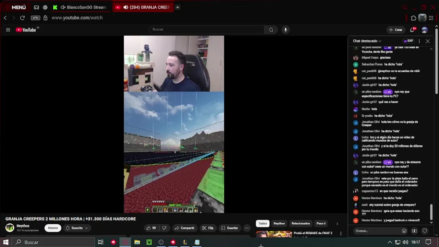Image resolution: width=439 pixels, height=247 pixels.
Task: Open options for FNAF 2 video suggestion
Action: tap(341, 233)
